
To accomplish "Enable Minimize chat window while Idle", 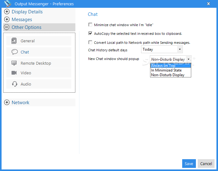I will (90, 25).
